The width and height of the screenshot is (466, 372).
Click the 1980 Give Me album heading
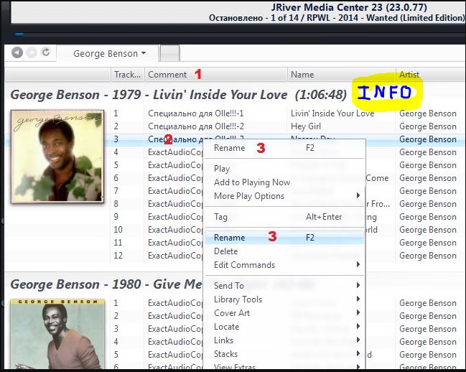pos(106,284)
